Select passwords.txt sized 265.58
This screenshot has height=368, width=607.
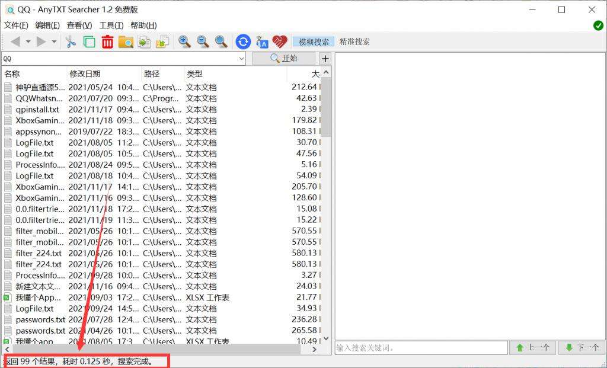41,331
